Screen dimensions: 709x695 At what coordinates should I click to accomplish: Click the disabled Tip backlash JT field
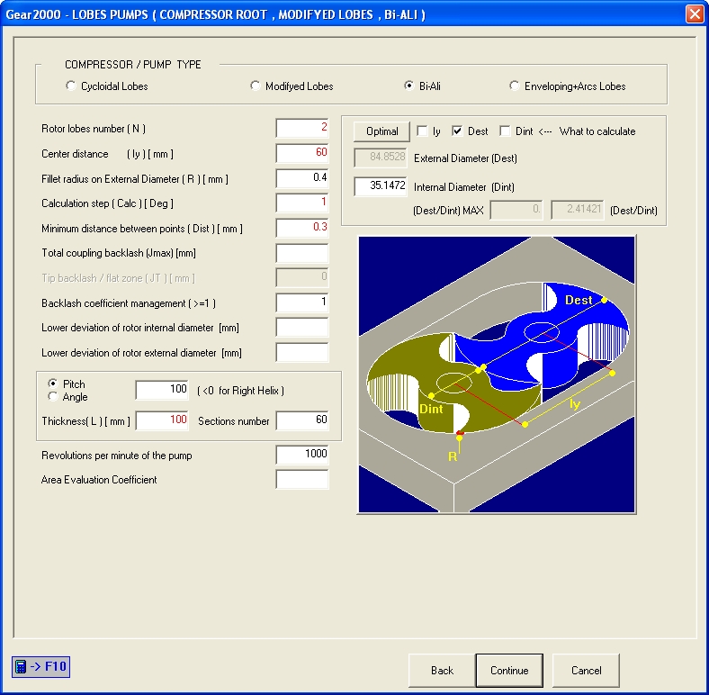[302, 278]
